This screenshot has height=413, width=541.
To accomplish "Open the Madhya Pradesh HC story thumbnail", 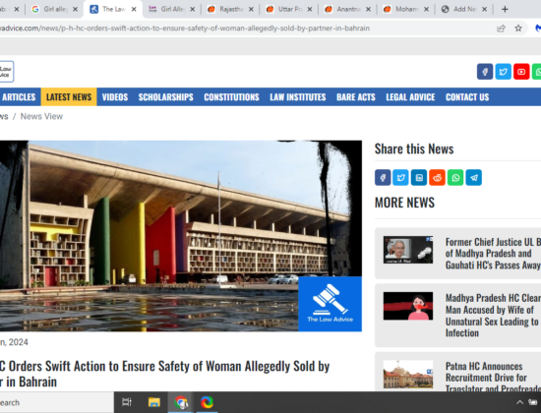I will 408,306.
